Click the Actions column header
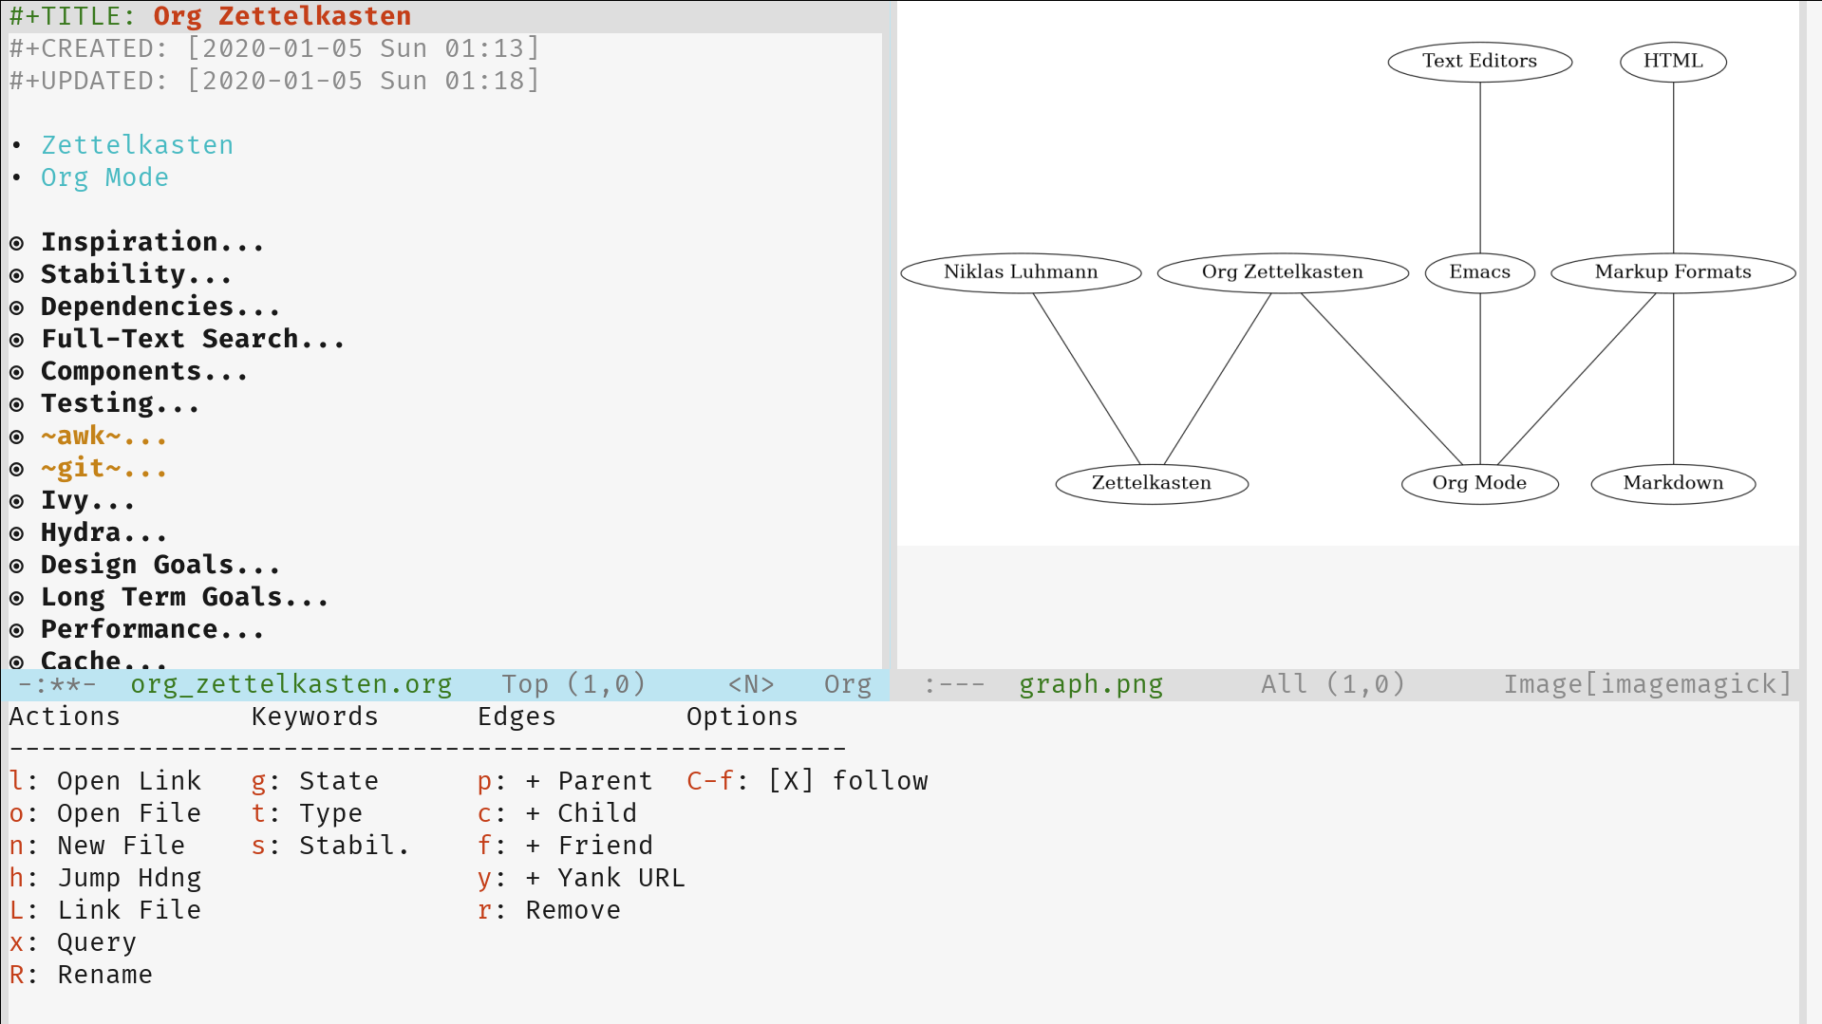 65,717
